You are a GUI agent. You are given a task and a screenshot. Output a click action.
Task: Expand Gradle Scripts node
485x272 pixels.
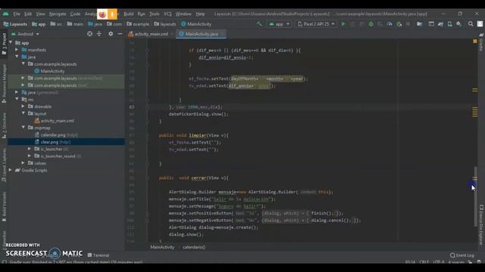pyautogui.click(x=11, y=170)
